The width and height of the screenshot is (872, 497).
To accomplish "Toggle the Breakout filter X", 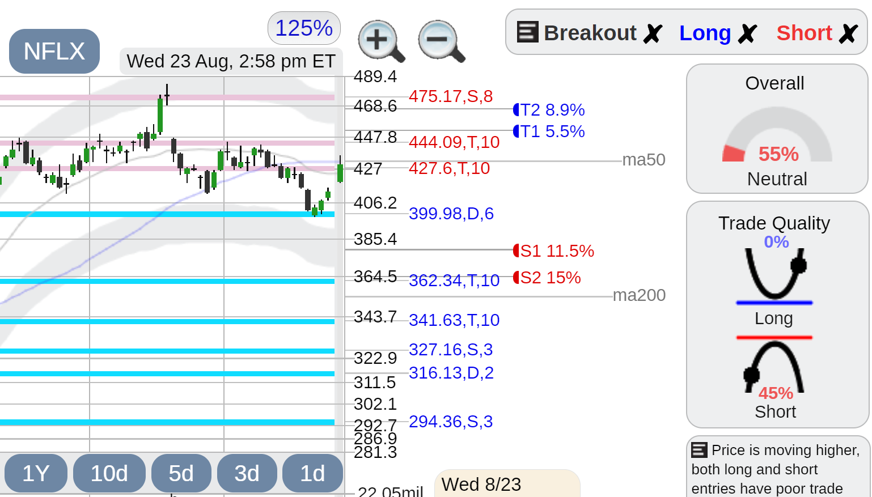I will [653, 34].
